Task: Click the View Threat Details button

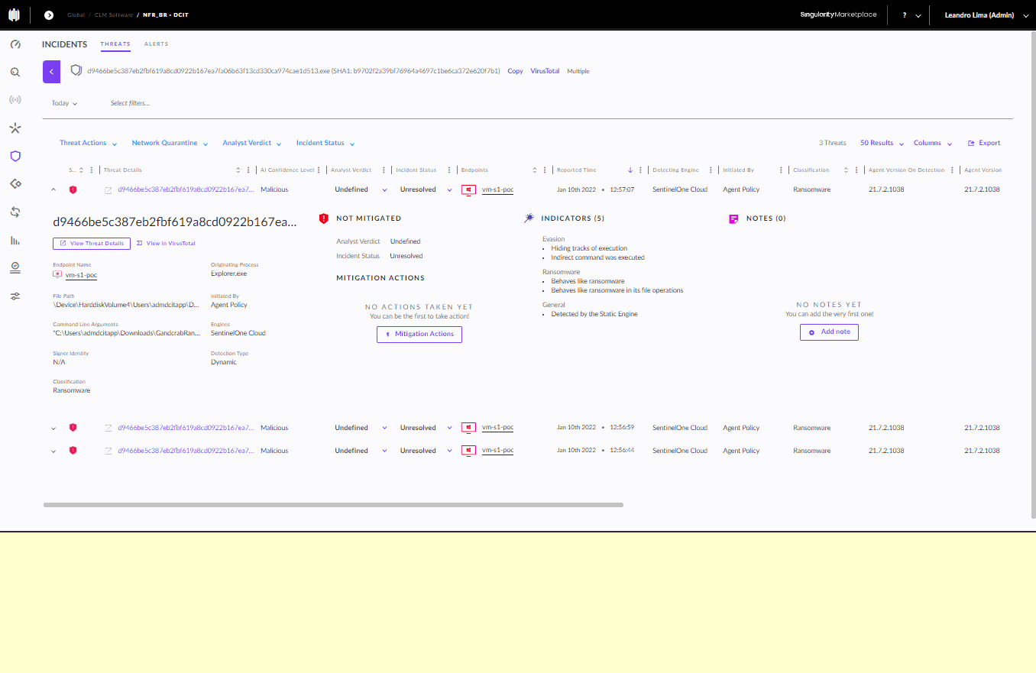Action: 92,244
